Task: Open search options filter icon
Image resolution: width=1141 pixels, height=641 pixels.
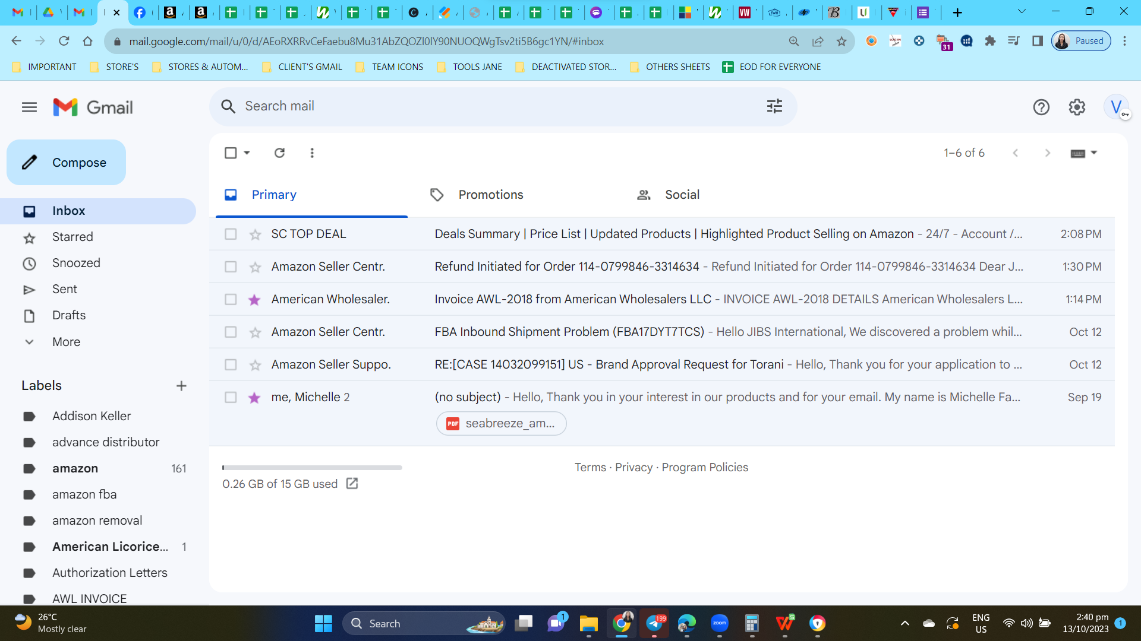Action: [774, 106]
